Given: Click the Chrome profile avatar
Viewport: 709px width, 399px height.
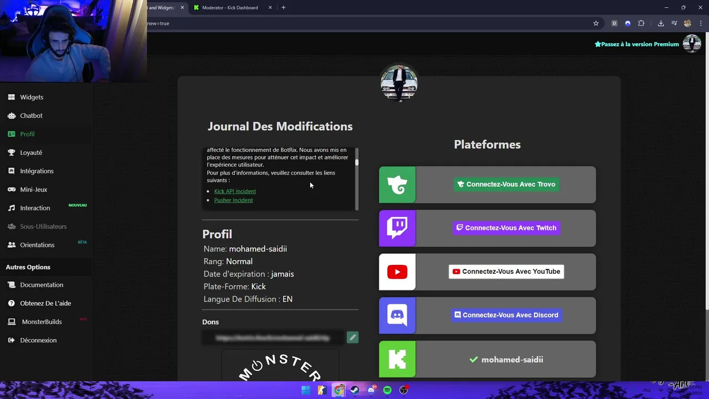Looking at the screenshot, I should click(x=687, y=23).
